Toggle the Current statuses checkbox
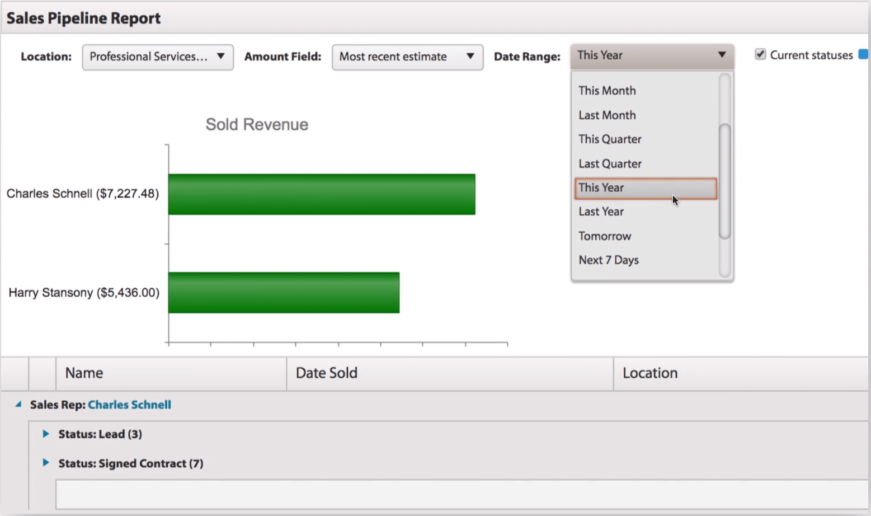The width and height of the screenshot is (871, 516). pyautogui.click(x=760, y=54)
